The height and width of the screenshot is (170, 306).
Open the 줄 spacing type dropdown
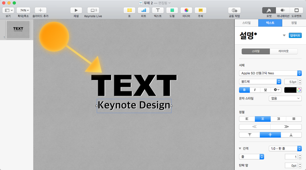tap(251, 157)
